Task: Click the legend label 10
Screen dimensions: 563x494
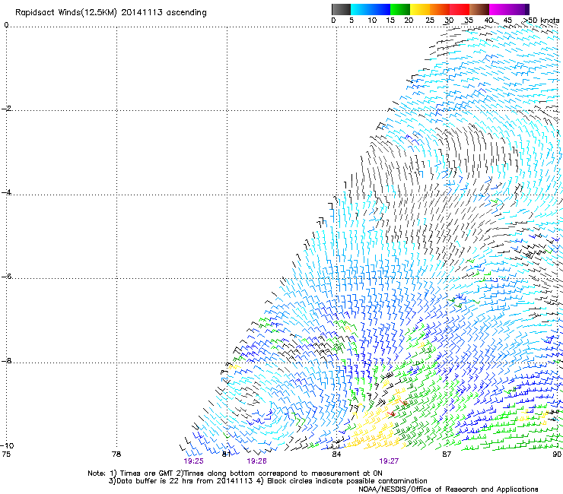Action: point(372,21)
